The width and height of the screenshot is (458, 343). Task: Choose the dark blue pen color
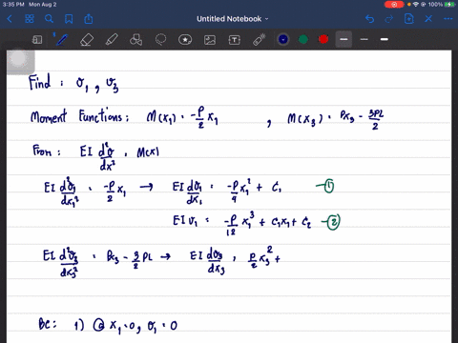coord(283,39)
